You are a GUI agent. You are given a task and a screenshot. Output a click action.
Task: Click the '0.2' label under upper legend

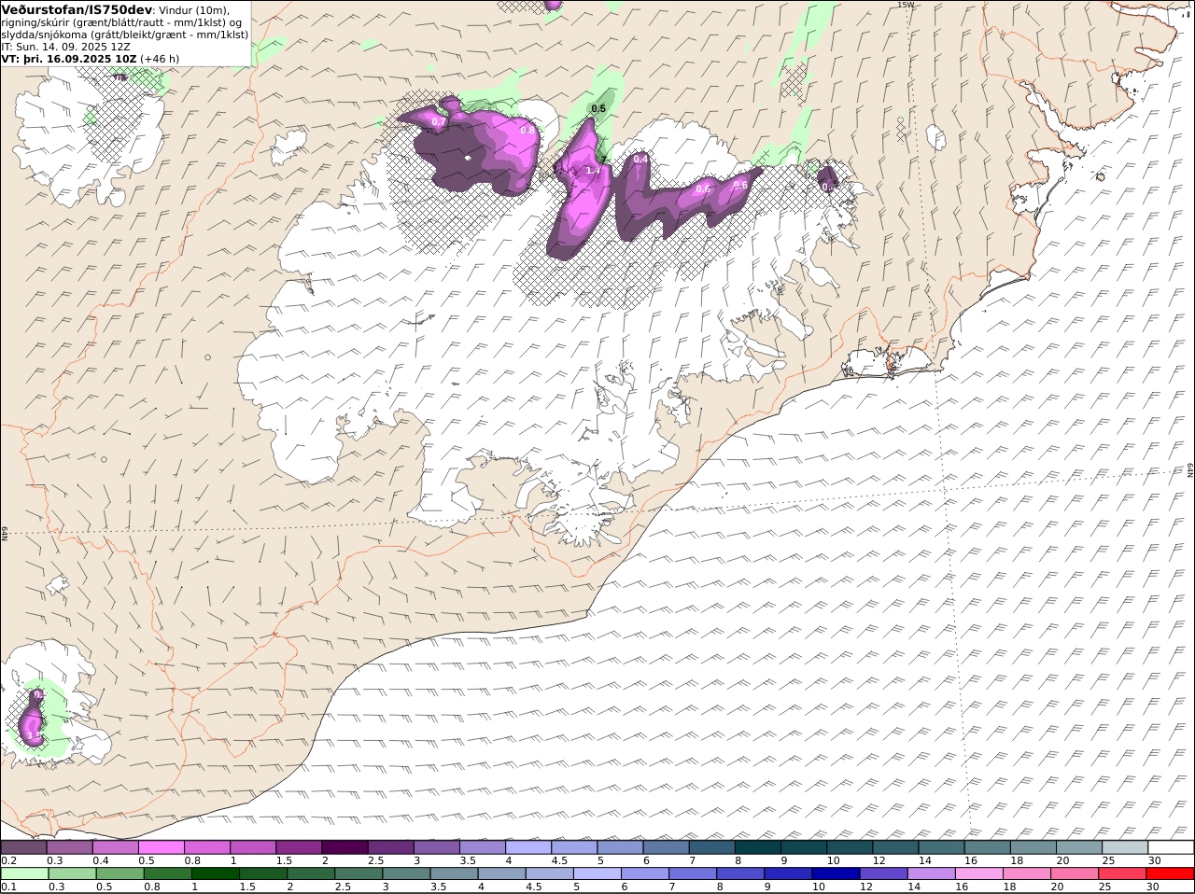pos(8,859)
